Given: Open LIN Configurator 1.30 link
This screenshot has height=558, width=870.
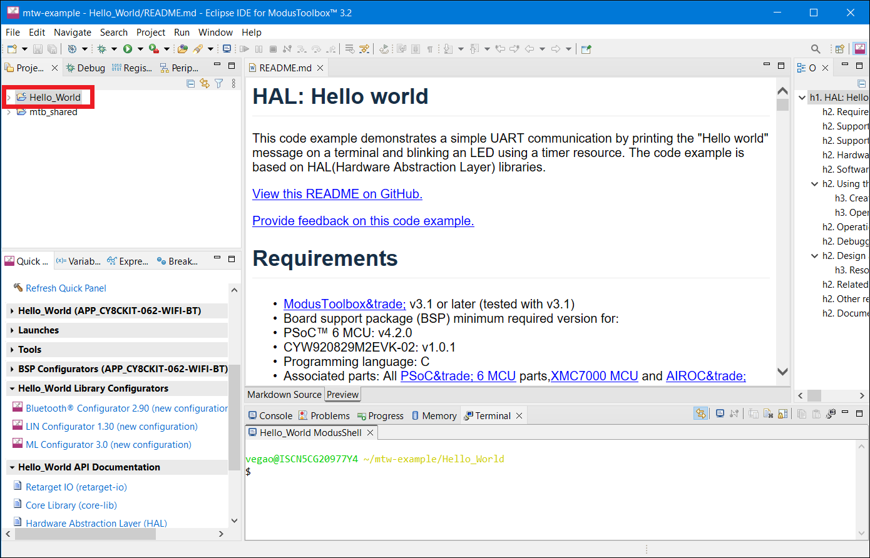Looking at the screenshot, I should coord(111,426).
